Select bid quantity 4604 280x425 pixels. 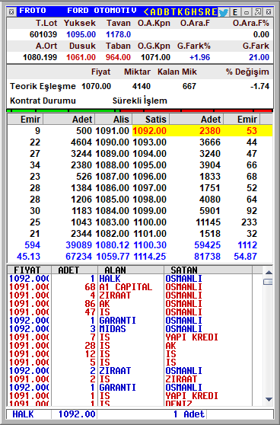(x=81, y=142)
